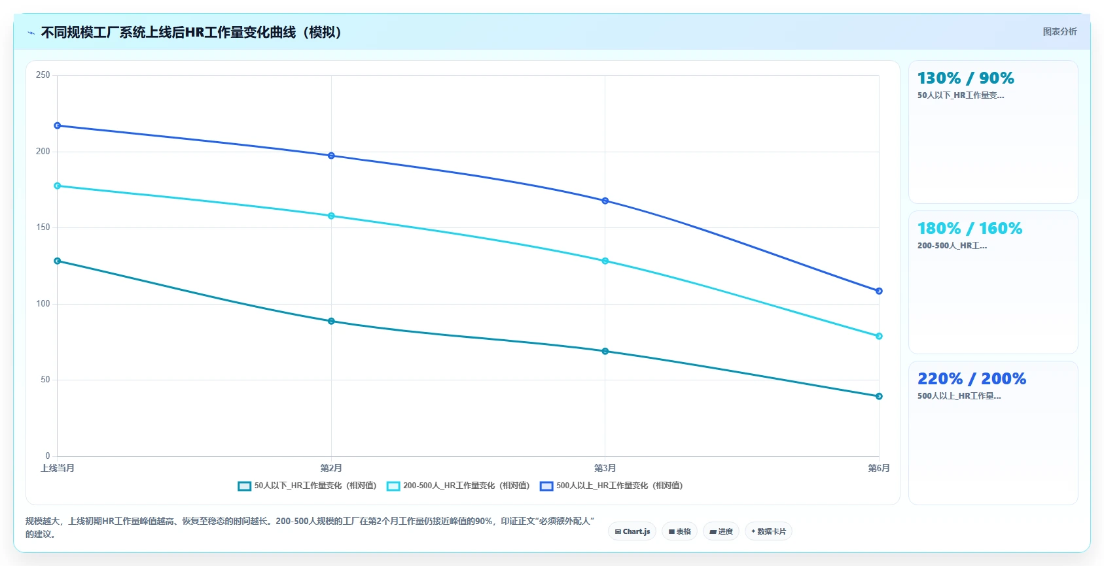
Task: Click the 50人以下 data point at 第3月
Action: pyautogui.click(x=605, y=351)
